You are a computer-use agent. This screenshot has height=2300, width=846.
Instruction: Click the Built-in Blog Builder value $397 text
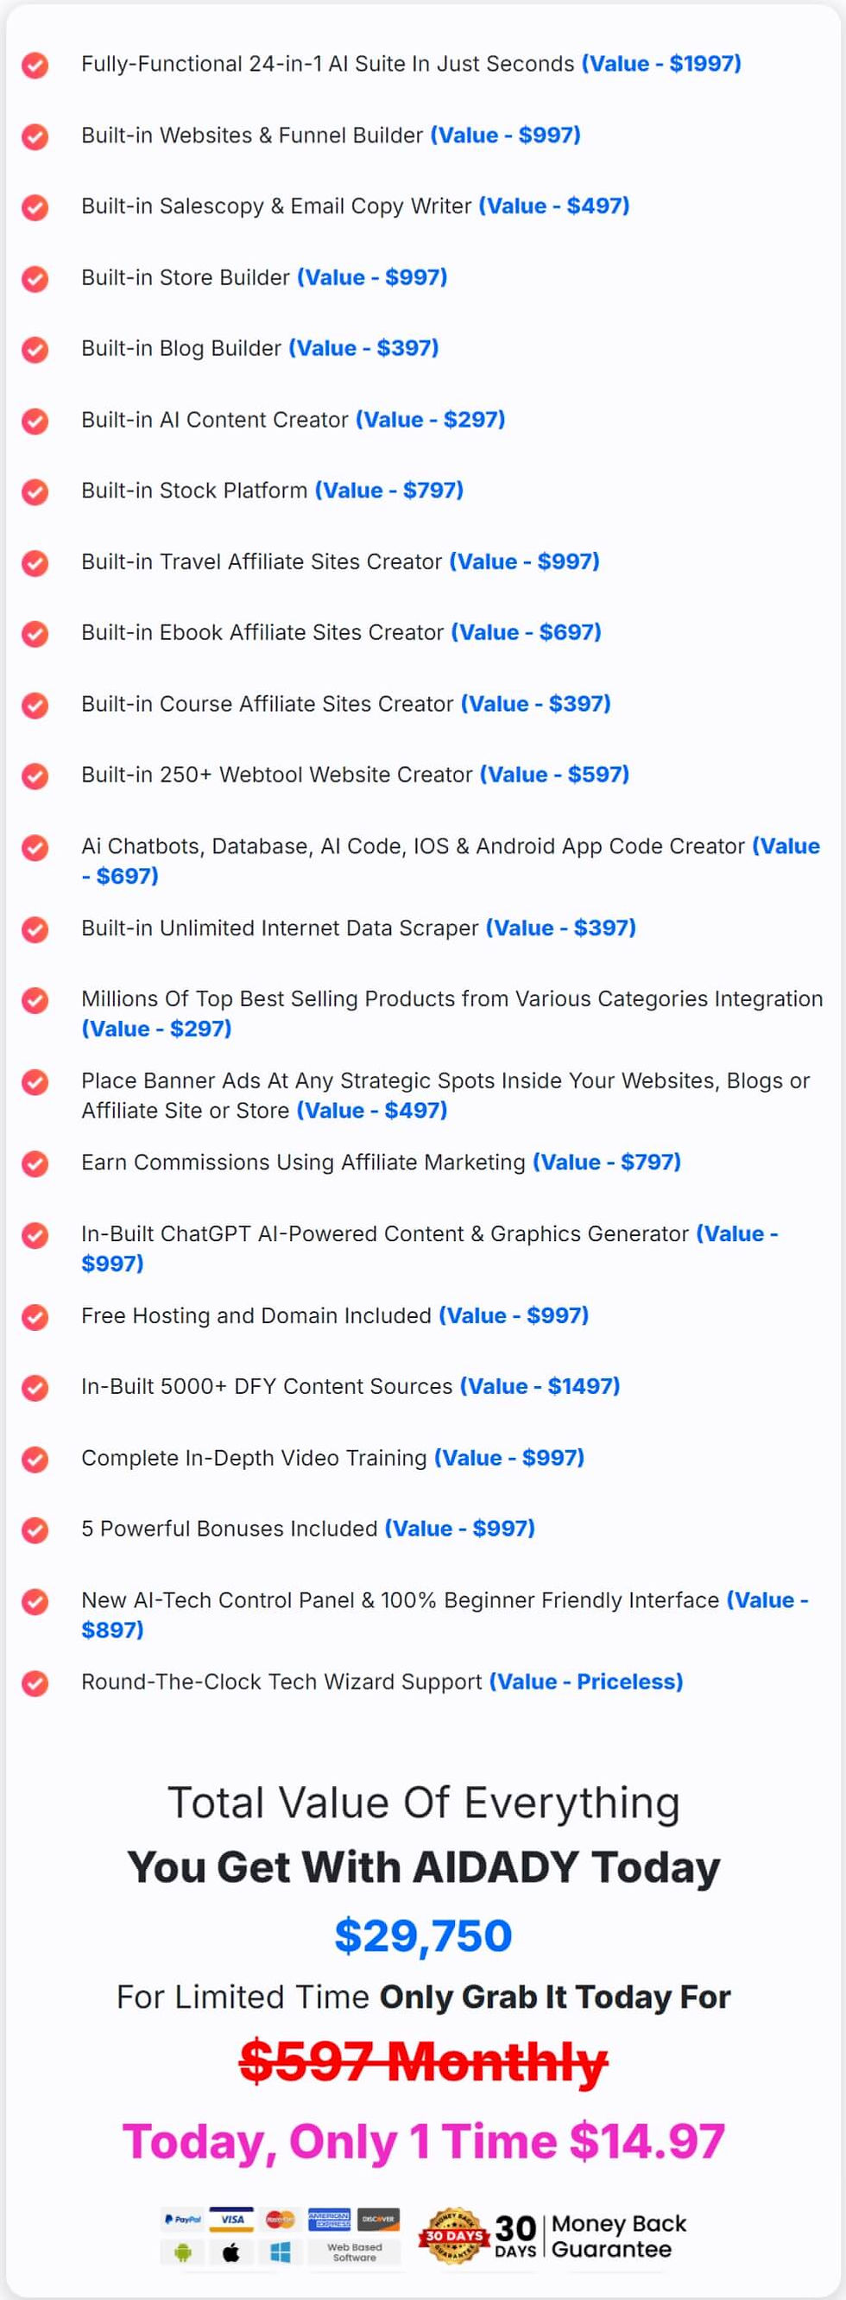tap(364, 348)
